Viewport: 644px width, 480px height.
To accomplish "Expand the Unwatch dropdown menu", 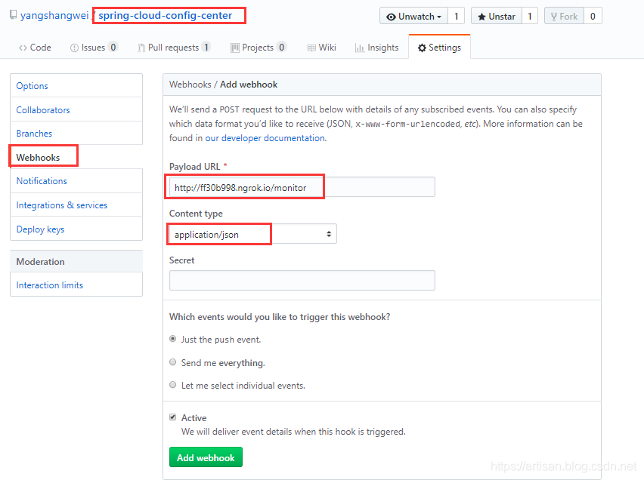I will coord(413,16).
